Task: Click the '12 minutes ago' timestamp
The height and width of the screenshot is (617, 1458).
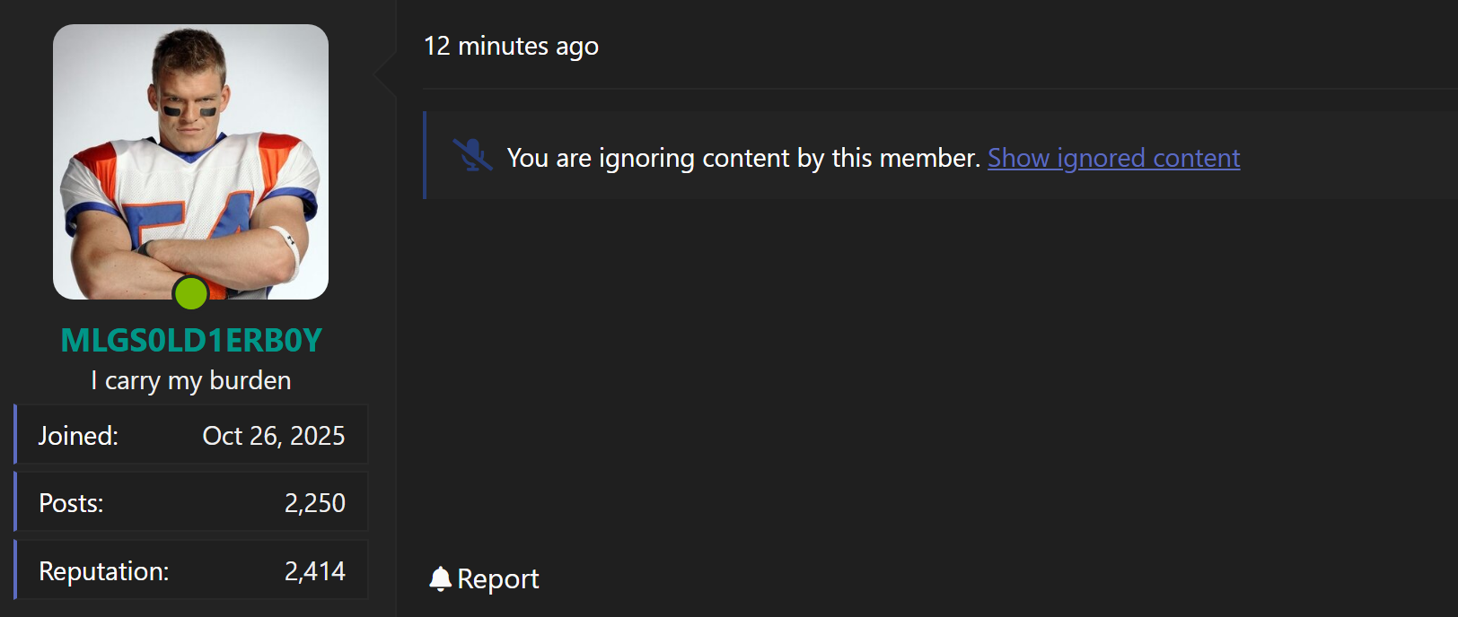Action: click(511, 47)
